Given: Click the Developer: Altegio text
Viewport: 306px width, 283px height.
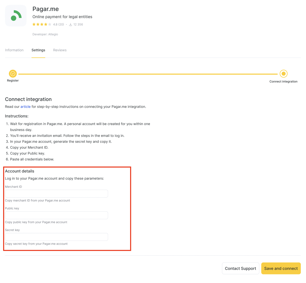Looking at the screenshot, I should coord(45,34).
